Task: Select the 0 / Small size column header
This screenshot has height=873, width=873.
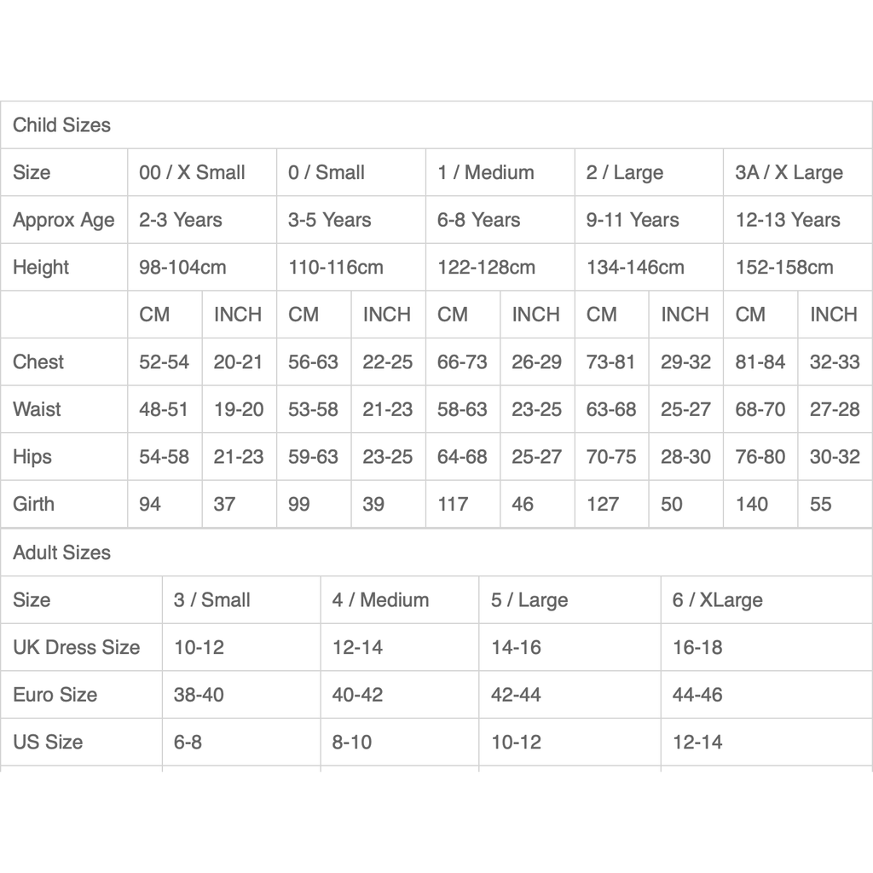Action: (x=327, y=172)
